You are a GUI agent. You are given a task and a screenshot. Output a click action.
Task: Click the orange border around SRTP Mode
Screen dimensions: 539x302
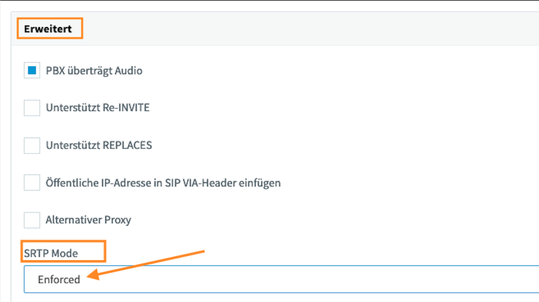pyautogui.click(x=63, y=241)
